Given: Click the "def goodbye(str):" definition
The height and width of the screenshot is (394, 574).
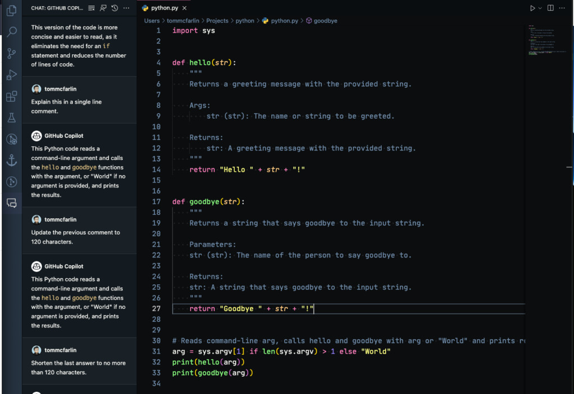Looking at the screenshot, I should click(209, 201).
